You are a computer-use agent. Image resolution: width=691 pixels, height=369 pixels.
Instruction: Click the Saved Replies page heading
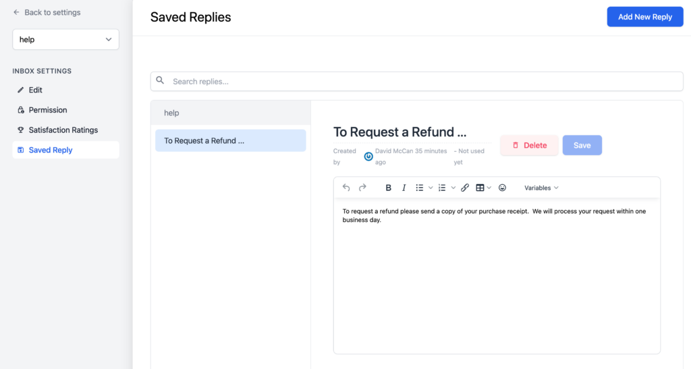pos(190,17)
